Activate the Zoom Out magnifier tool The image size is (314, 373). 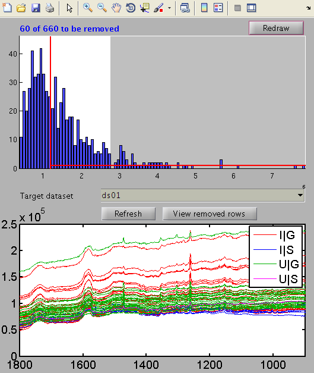pyautogui.click(x=102, y=8)
